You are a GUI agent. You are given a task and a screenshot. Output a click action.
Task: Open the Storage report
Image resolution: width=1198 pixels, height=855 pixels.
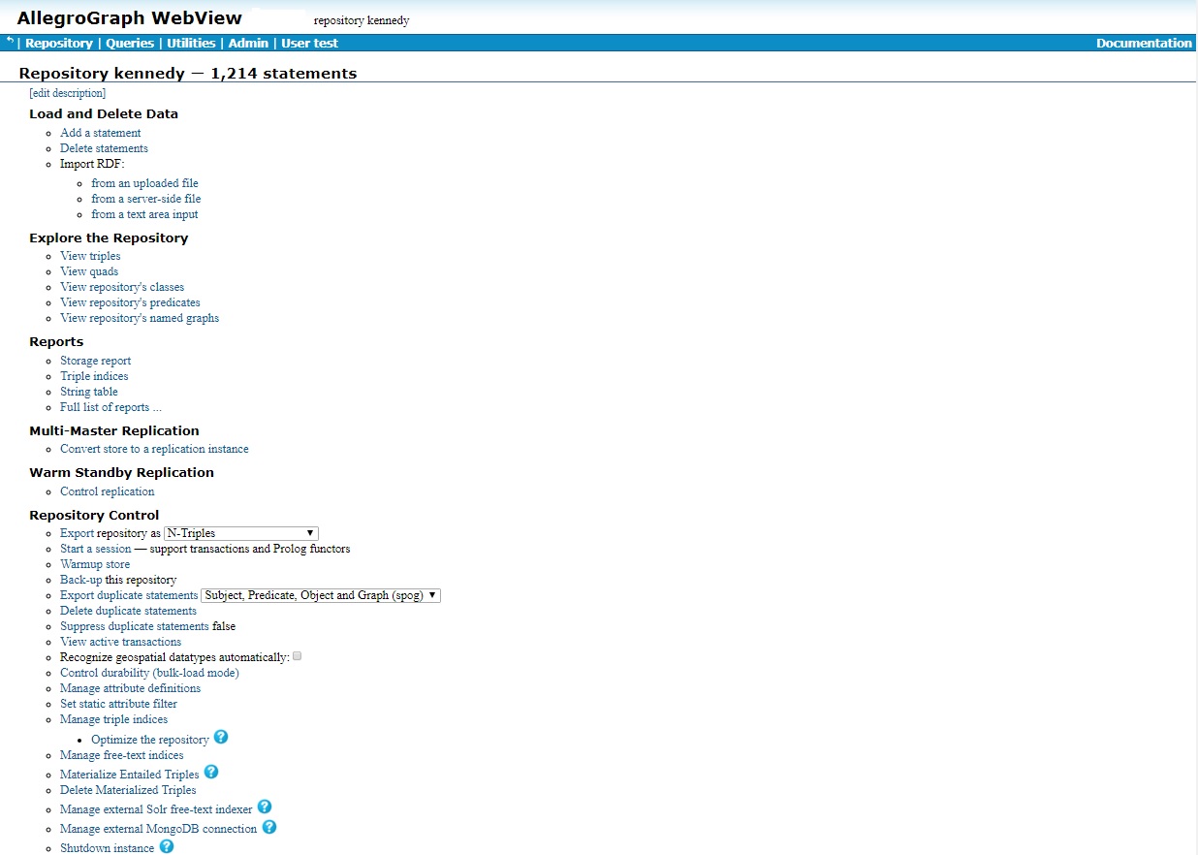pyautogui.click(x=95, y=360)
